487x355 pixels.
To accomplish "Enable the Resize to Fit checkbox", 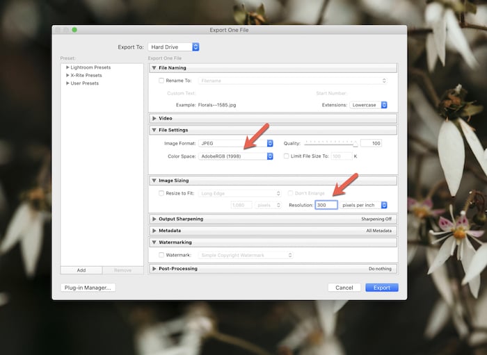I will point(161,193).
